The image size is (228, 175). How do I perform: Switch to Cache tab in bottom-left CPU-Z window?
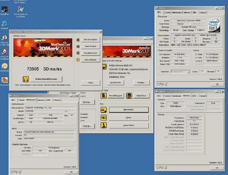coord(21,100)
